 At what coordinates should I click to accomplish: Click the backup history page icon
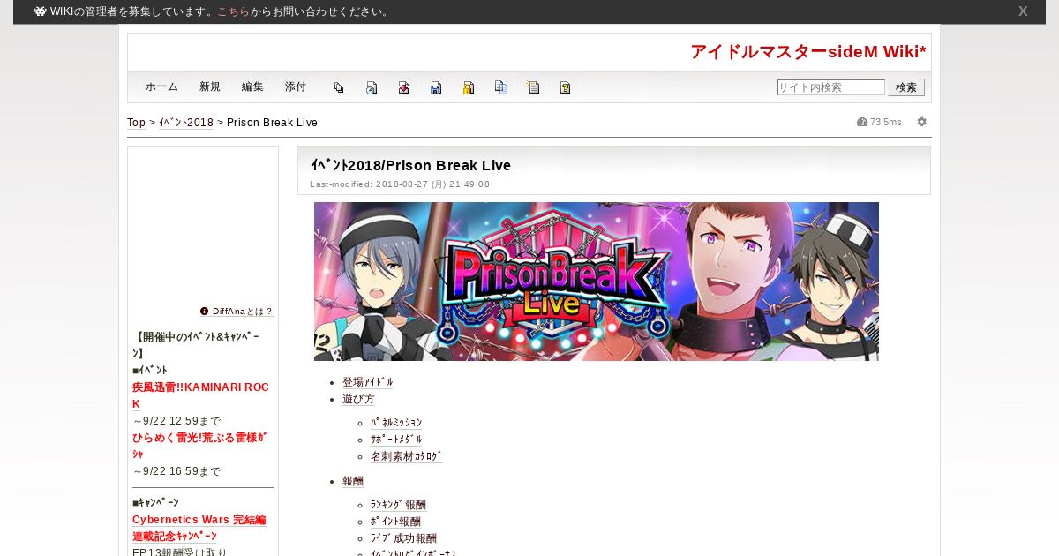tap(372, 87)
